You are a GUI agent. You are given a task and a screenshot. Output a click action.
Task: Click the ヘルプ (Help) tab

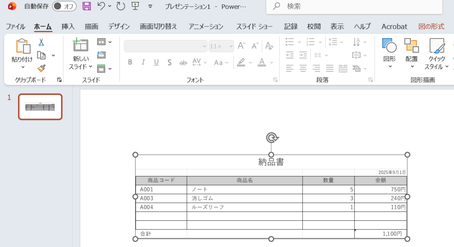pyautogui.click(x=362, y=26)
